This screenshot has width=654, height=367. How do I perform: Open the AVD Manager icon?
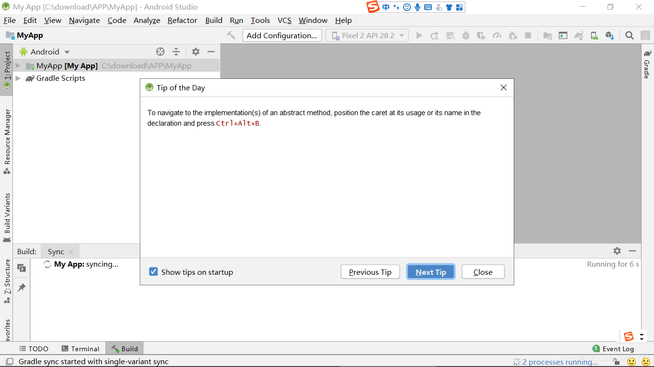click(594, 35)
